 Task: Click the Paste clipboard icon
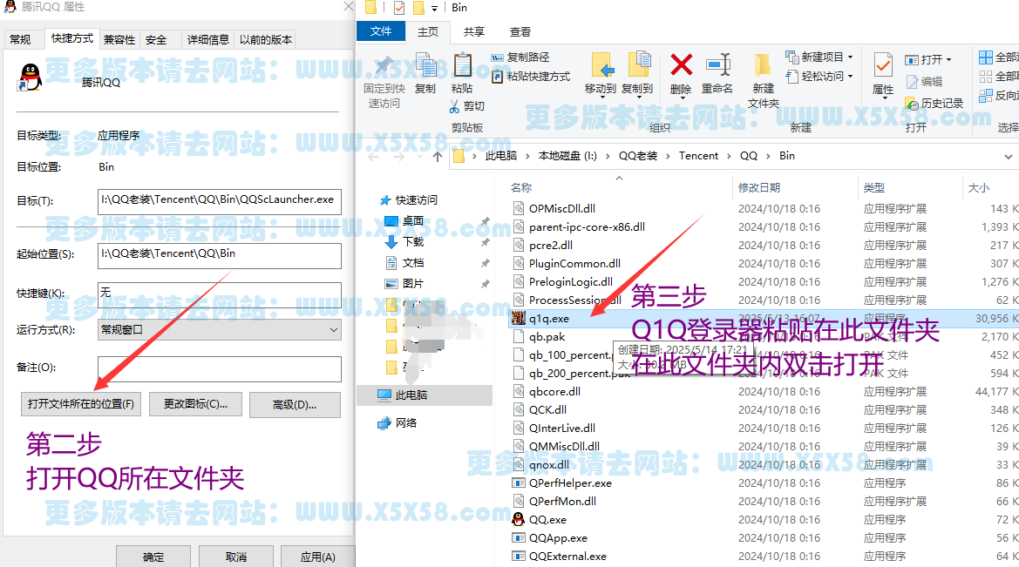[x=462, y=66]
